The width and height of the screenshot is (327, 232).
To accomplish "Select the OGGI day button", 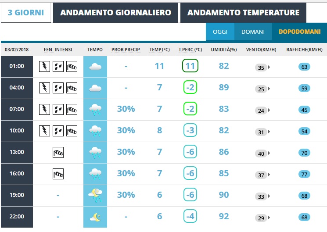I will tap(220, 32).
